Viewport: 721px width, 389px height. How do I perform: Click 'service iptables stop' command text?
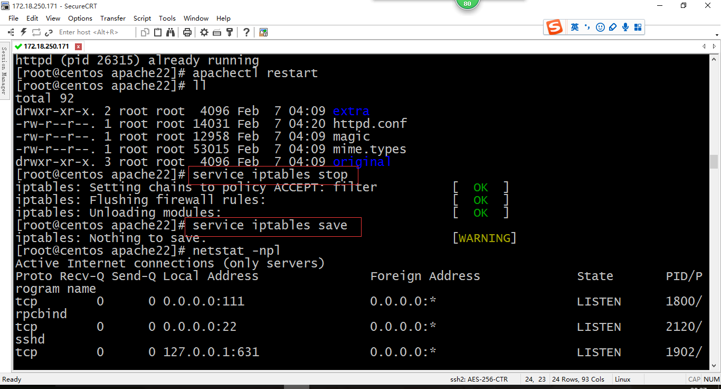coord(270,174)
